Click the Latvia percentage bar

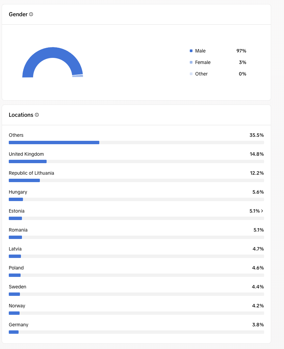coord(136,256)
